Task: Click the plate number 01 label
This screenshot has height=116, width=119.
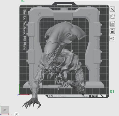Action: (112, 92)
